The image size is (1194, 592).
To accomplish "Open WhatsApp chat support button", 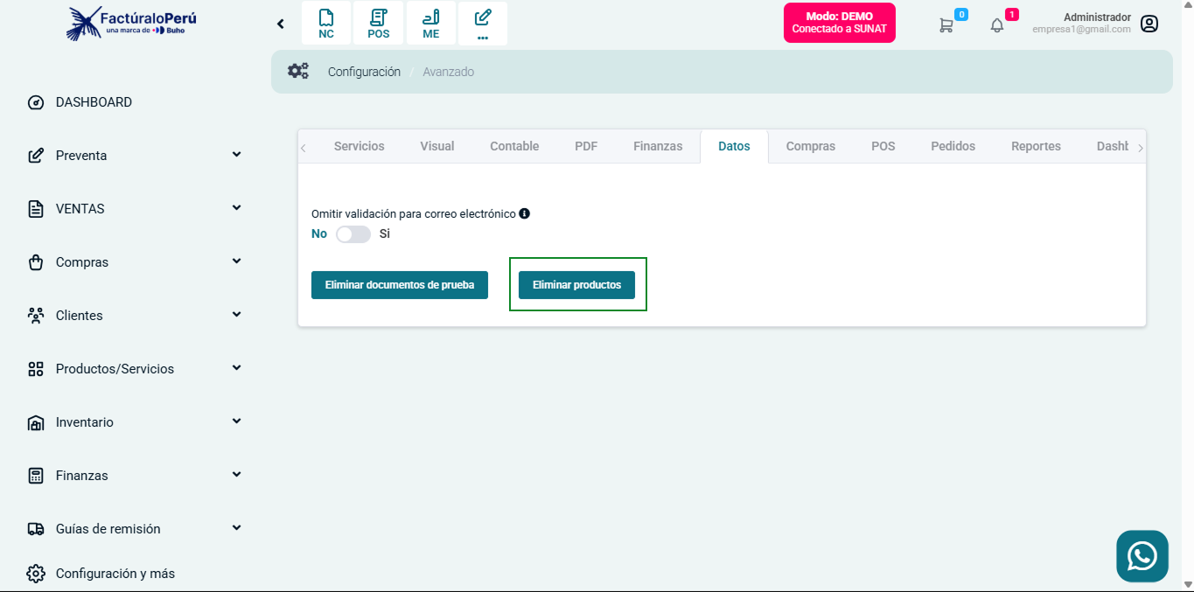I will (x=1142, y=556).
